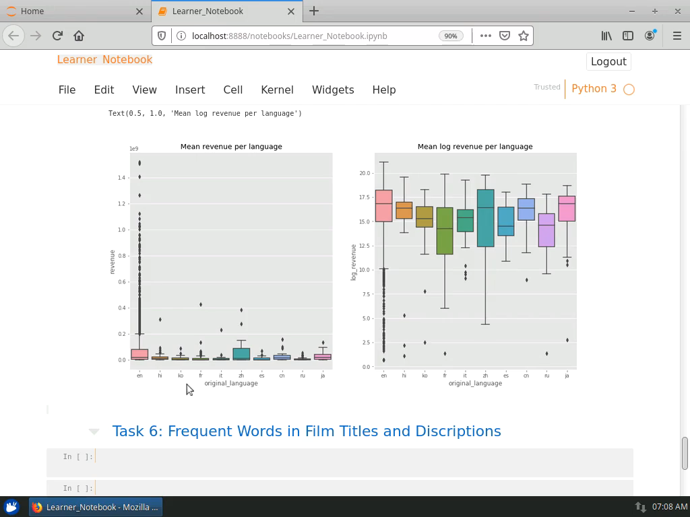Bookmark this page with star icon

(x=523, y=36)
